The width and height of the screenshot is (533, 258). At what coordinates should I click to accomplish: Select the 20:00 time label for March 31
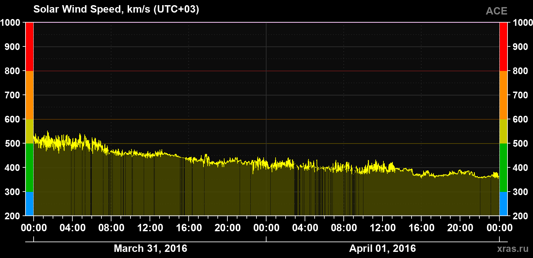228,228
